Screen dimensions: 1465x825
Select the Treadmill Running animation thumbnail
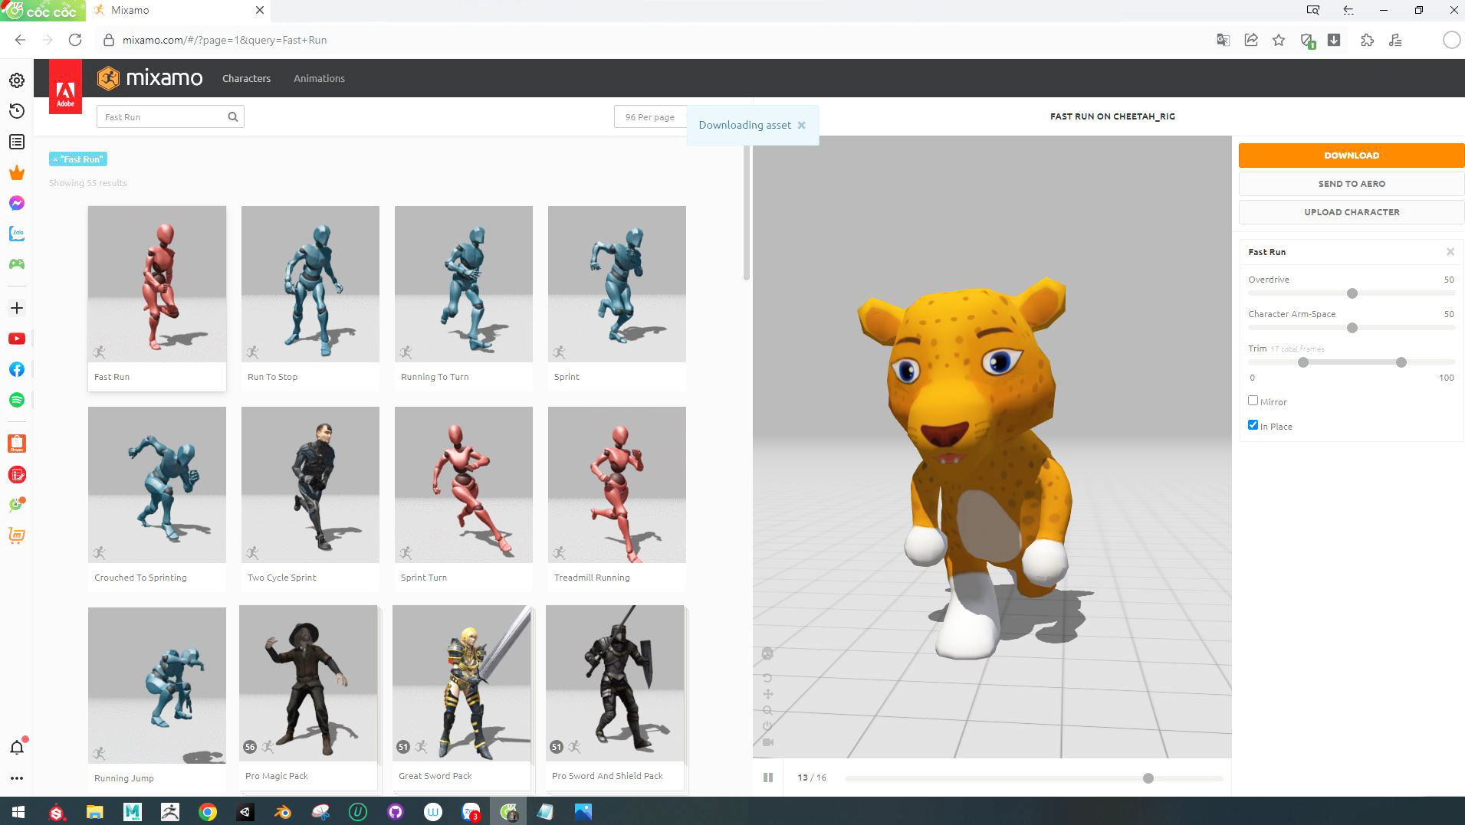coord(616,484)
